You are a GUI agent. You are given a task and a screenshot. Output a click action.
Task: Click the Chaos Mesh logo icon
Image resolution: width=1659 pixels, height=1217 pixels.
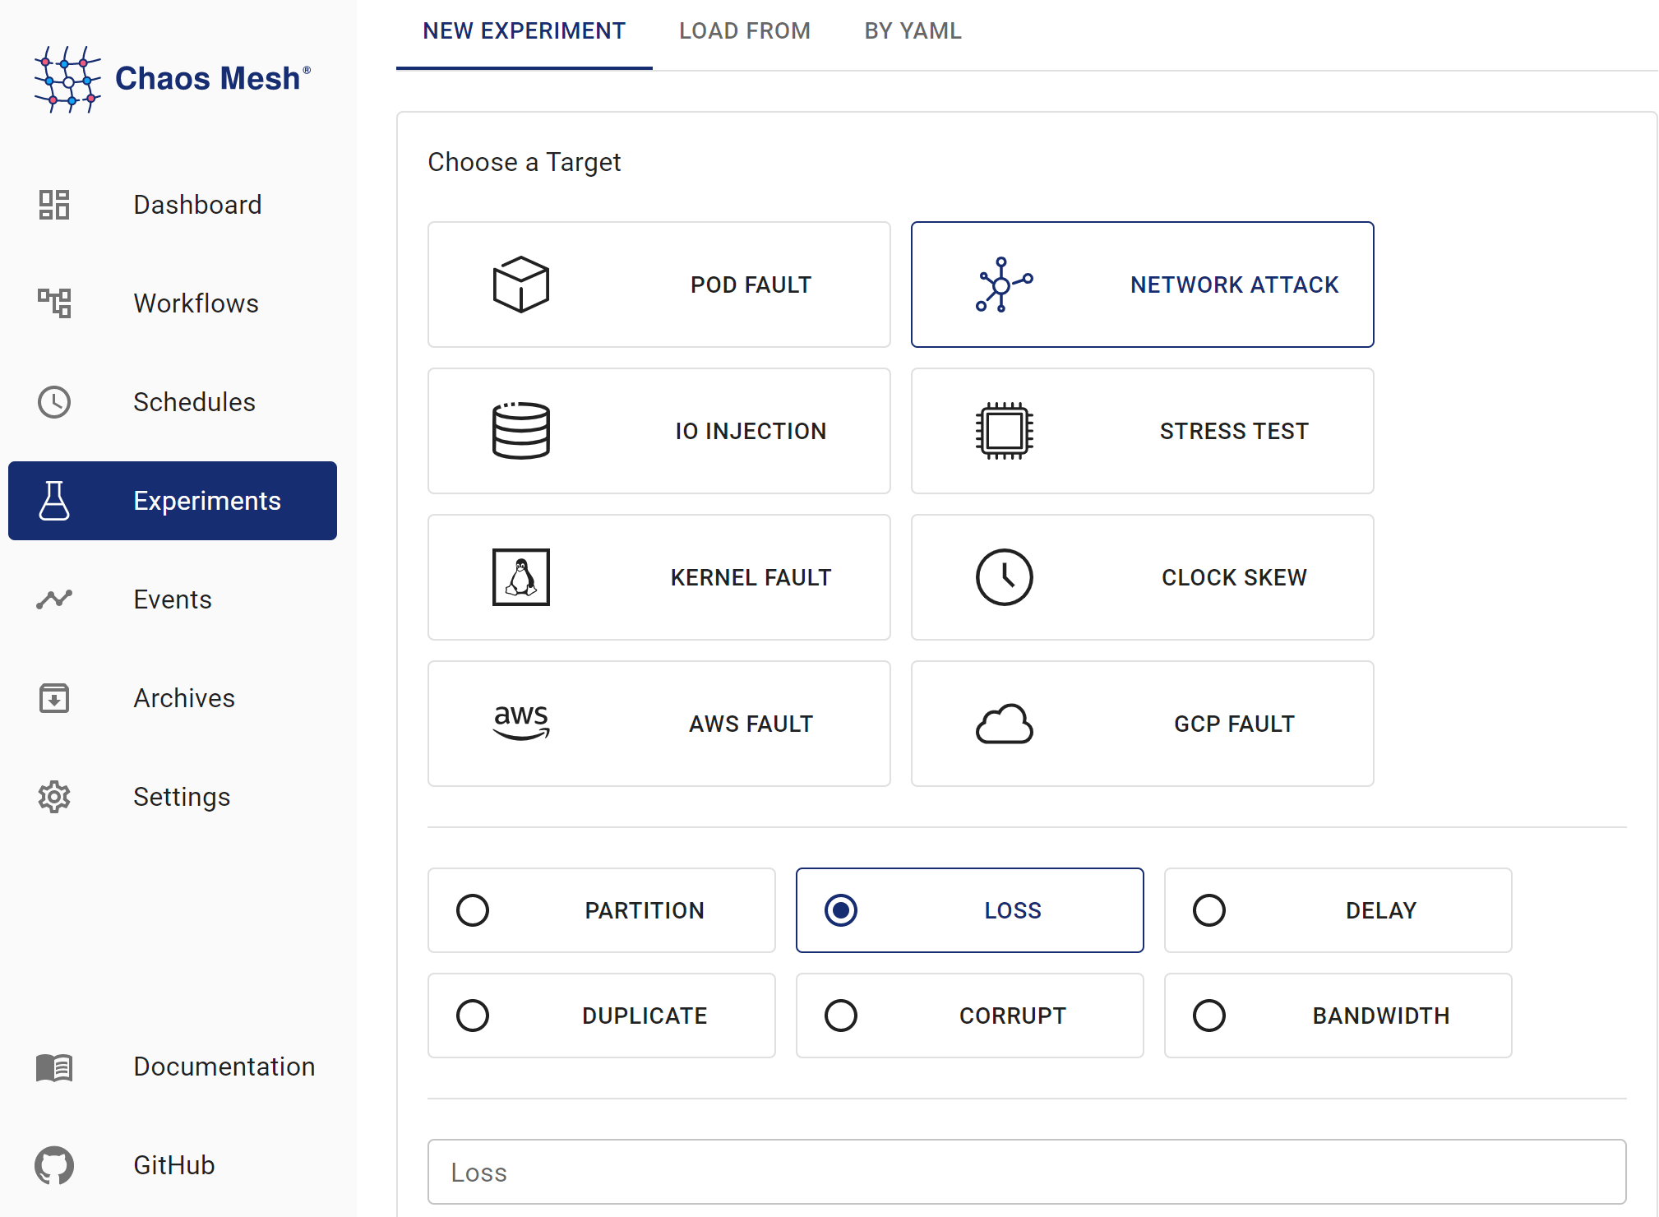[67, 79]
